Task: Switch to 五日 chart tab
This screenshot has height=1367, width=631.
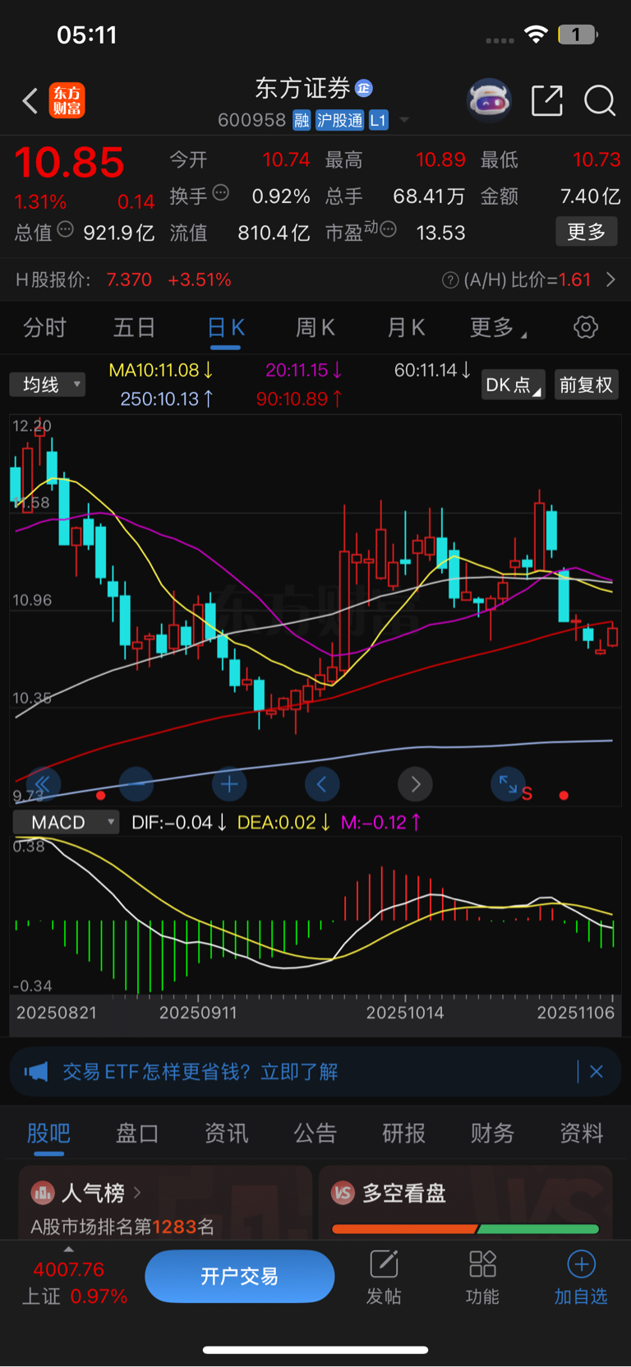Action: 134,328
